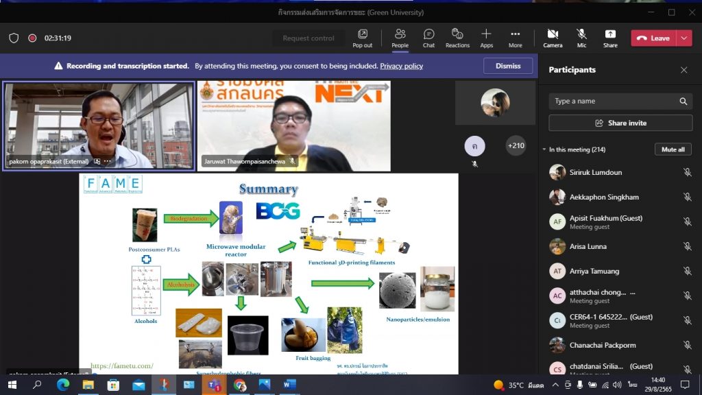Click the Type a name search field
The width and height of the screenshot is (702, 395).
(614, 101)
